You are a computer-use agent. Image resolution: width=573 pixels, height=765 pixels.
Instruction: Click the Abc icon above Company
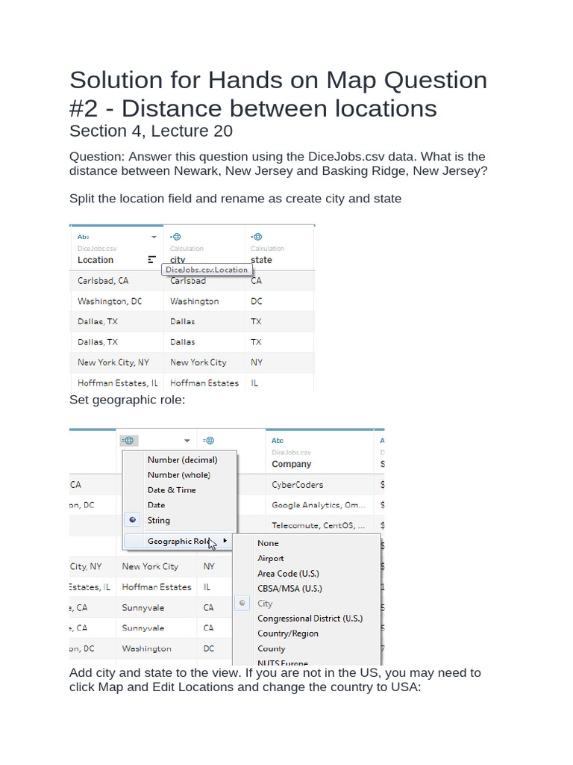[278, 441]
